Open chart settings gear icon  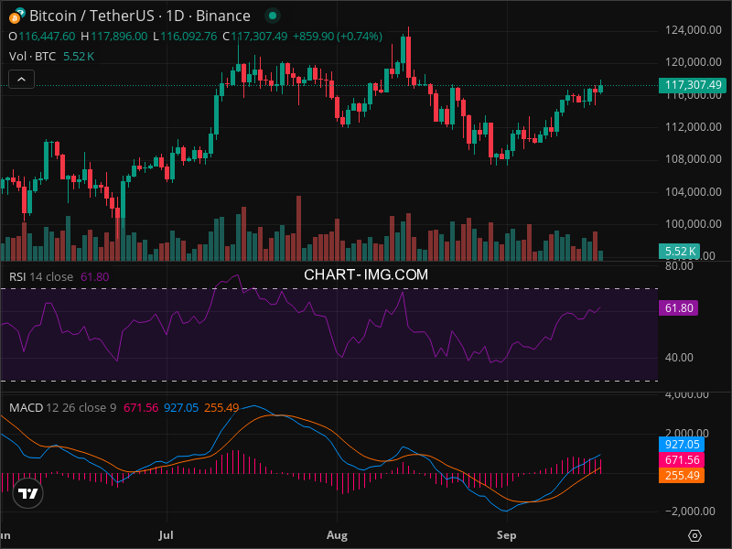pyautogui.click(x=695, y=535)
